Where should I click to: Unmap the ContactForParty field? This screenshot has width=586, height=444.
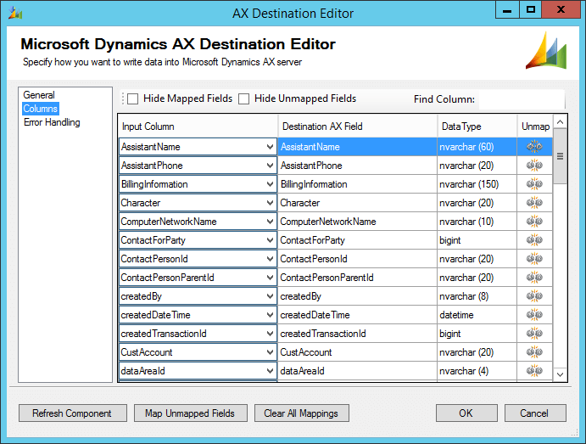point(534,240)
